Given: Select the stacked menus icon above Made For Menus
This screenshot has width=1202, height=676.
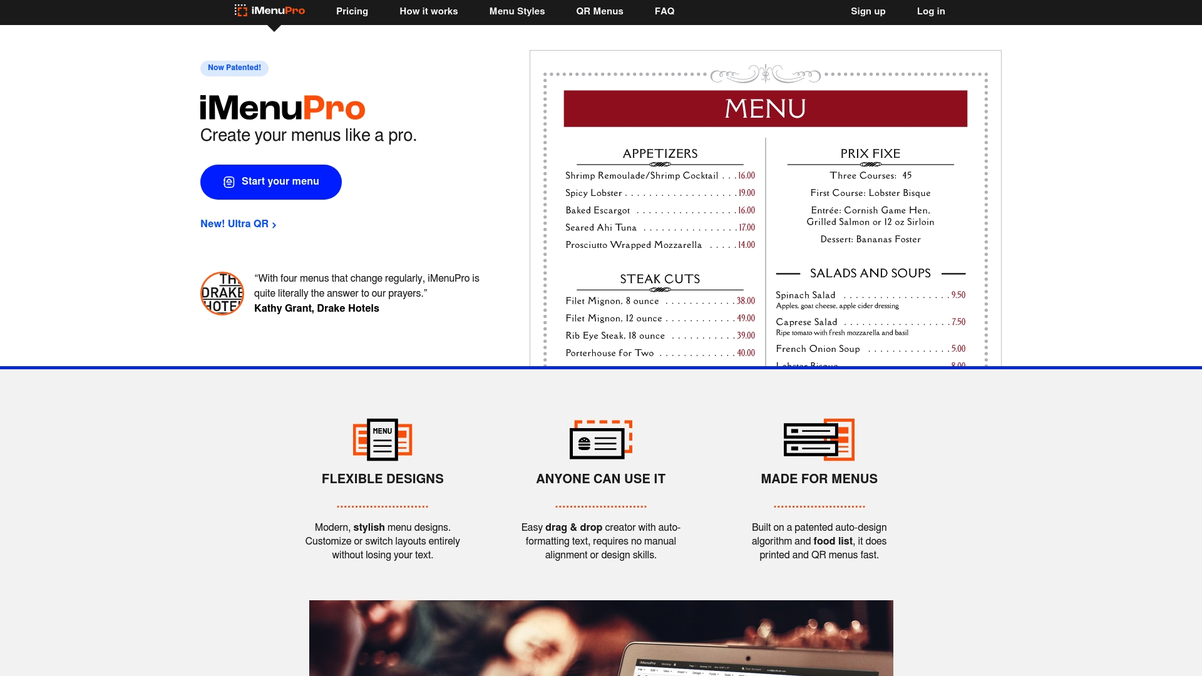Looking at the screenshot, I should (818, 439).
